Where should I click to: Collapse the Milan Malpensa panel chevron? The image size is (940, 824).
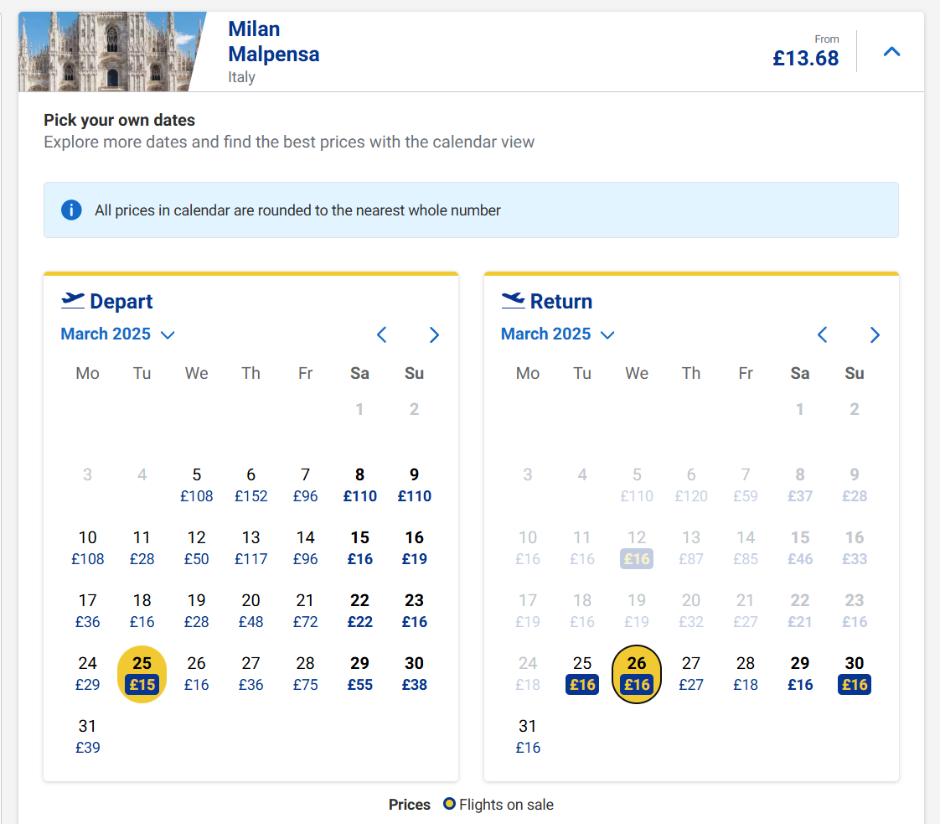pyautogui.click(x=891, y=52)
